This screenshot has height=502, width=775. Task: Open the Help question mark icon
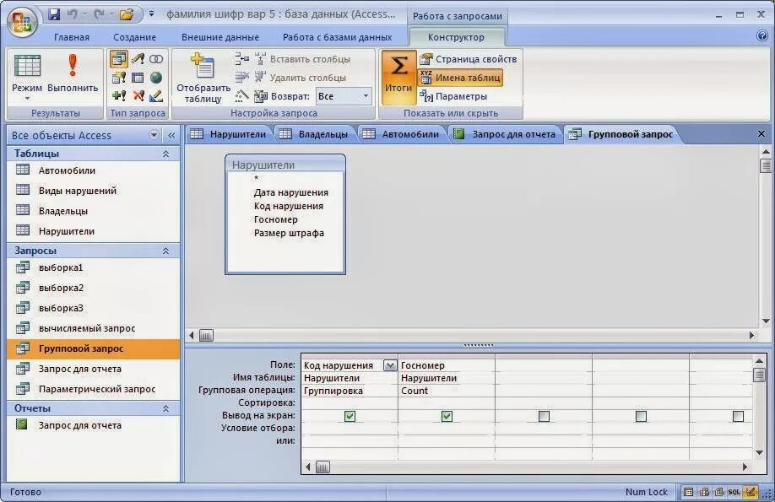click(762, 35)
